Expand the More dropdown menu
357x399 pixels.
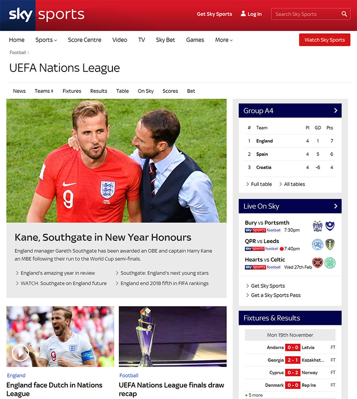224,40
